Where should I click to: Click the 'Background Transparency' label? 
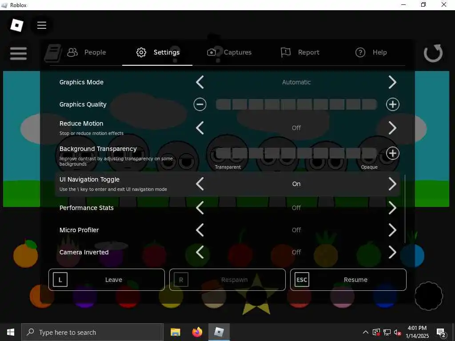(98, 149)
